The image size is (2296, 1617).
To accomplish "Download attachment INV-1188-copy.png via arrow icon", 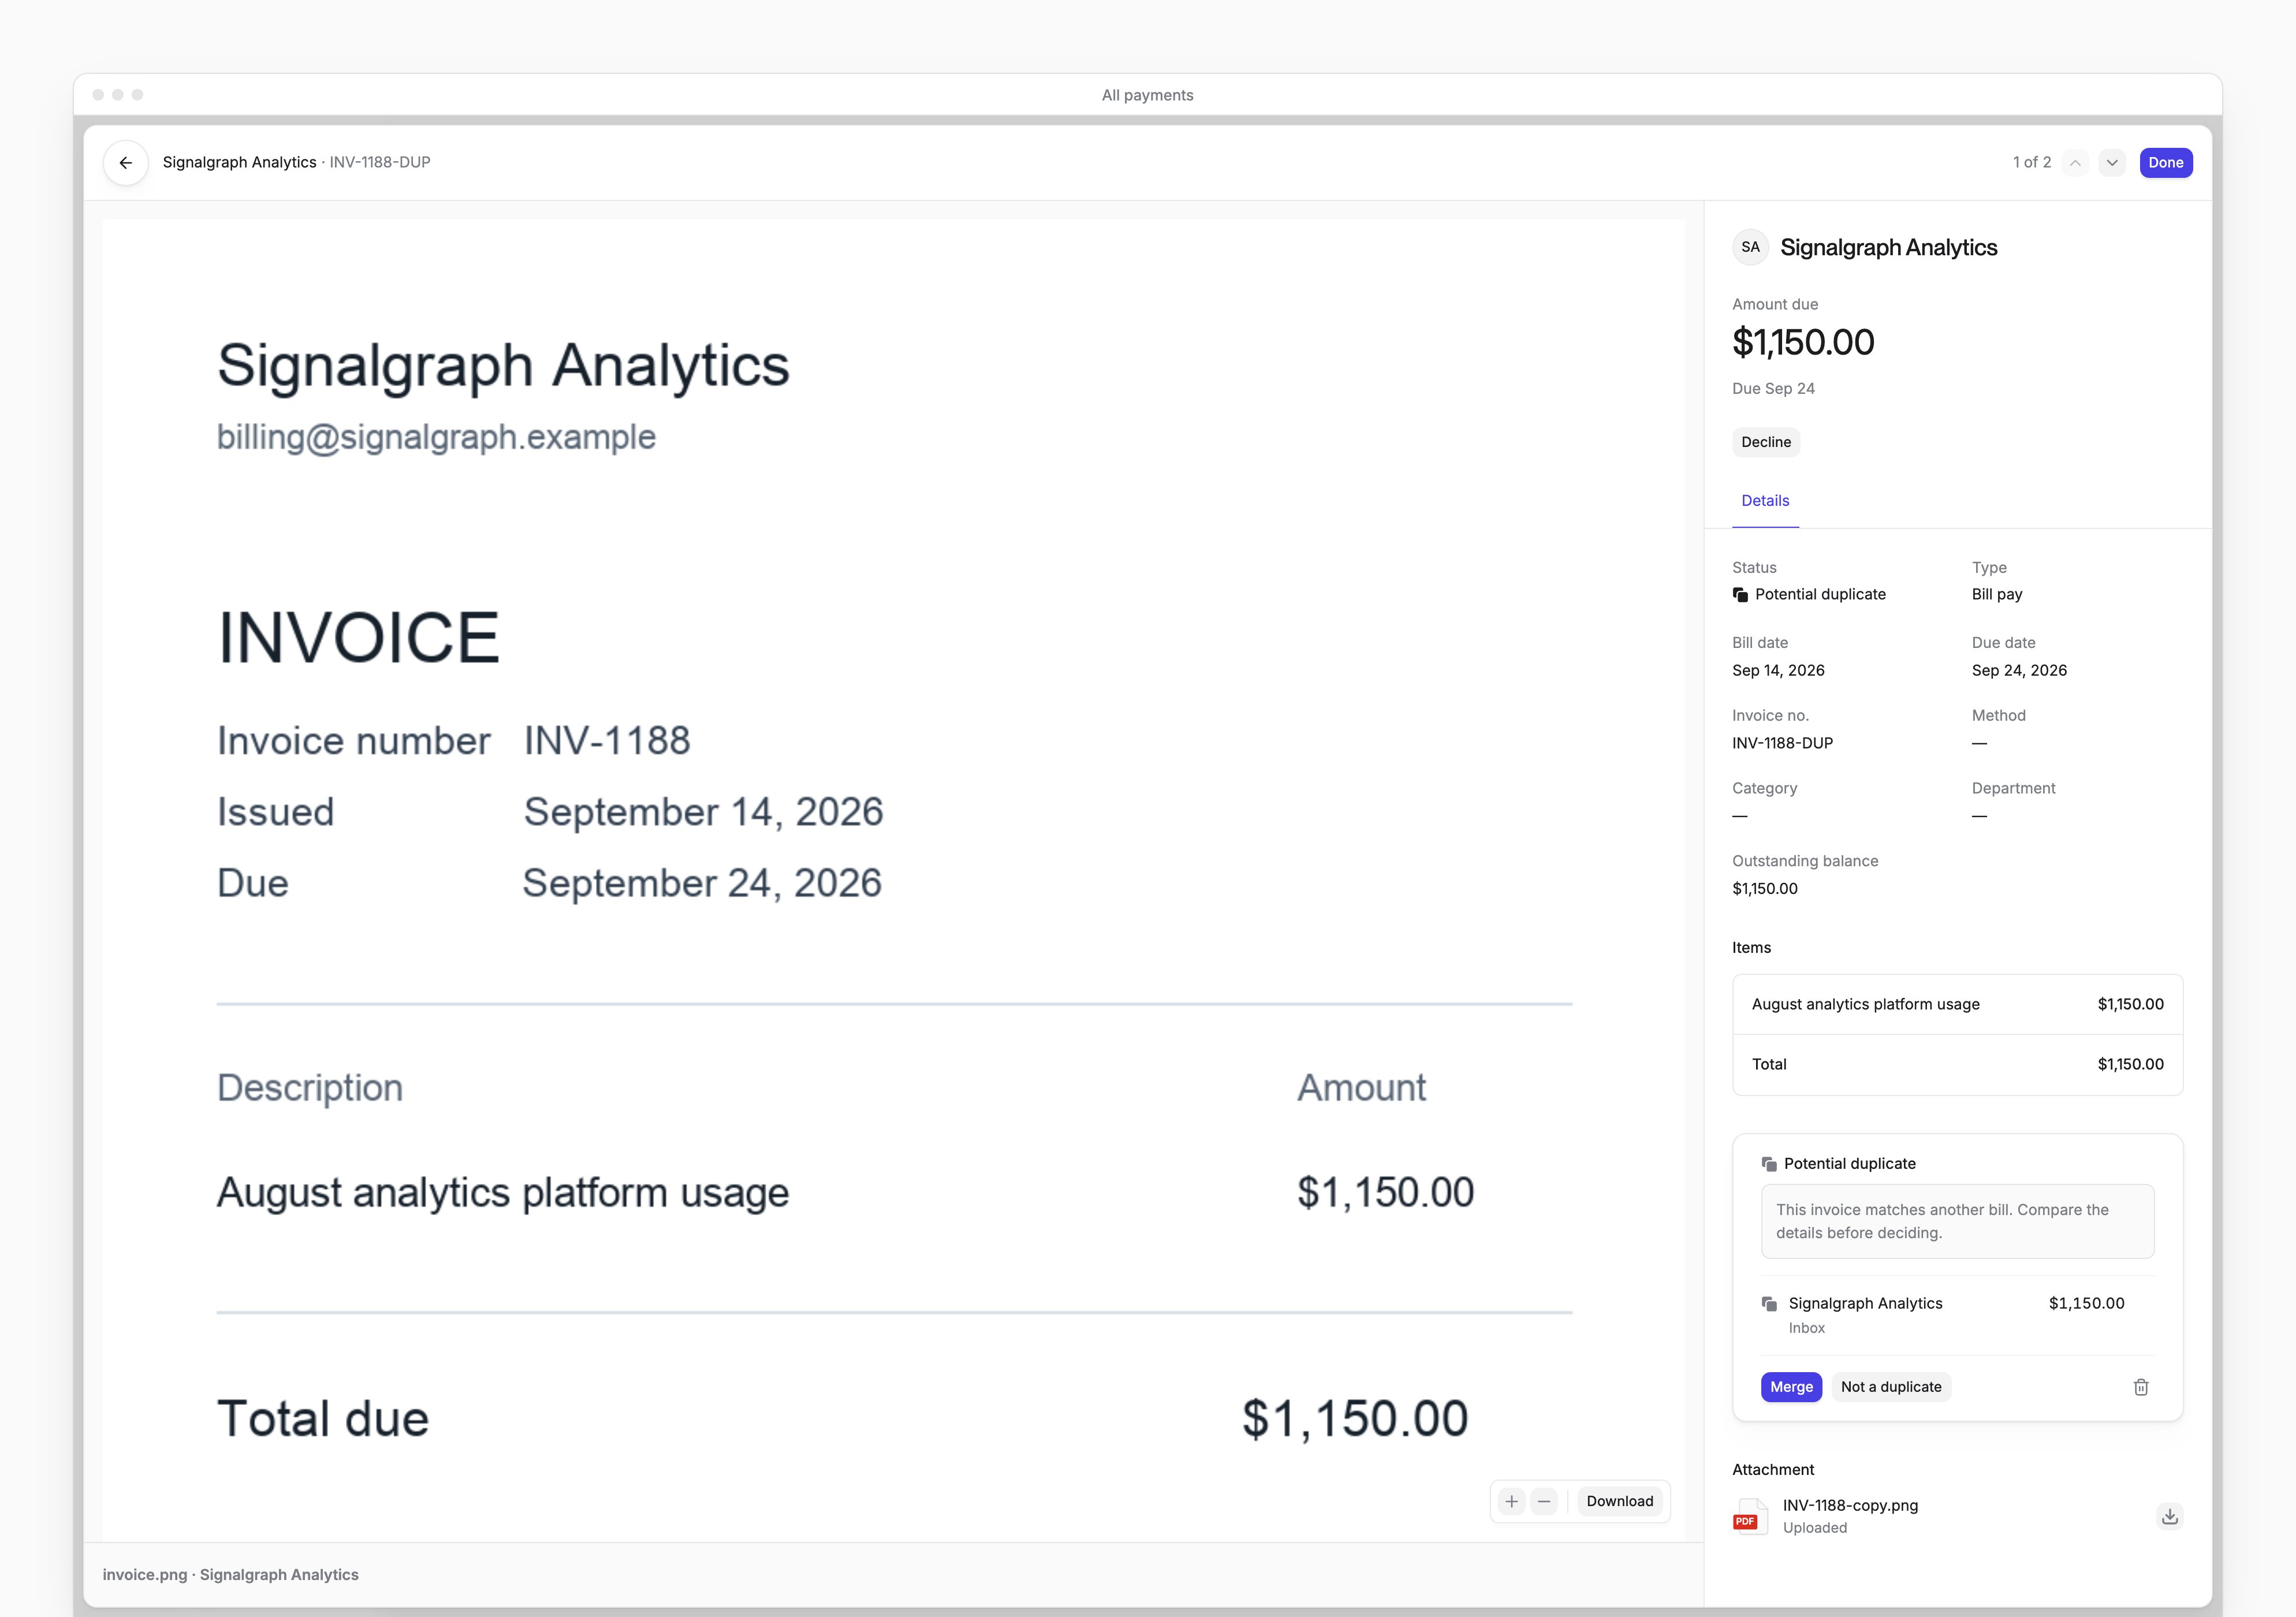I will 2169,1516.
